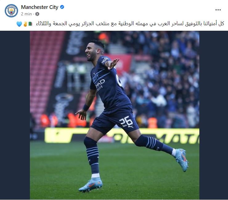Click the Algerian flag emoji
Viewport: 228px width, 200px height.
(31, 24)
